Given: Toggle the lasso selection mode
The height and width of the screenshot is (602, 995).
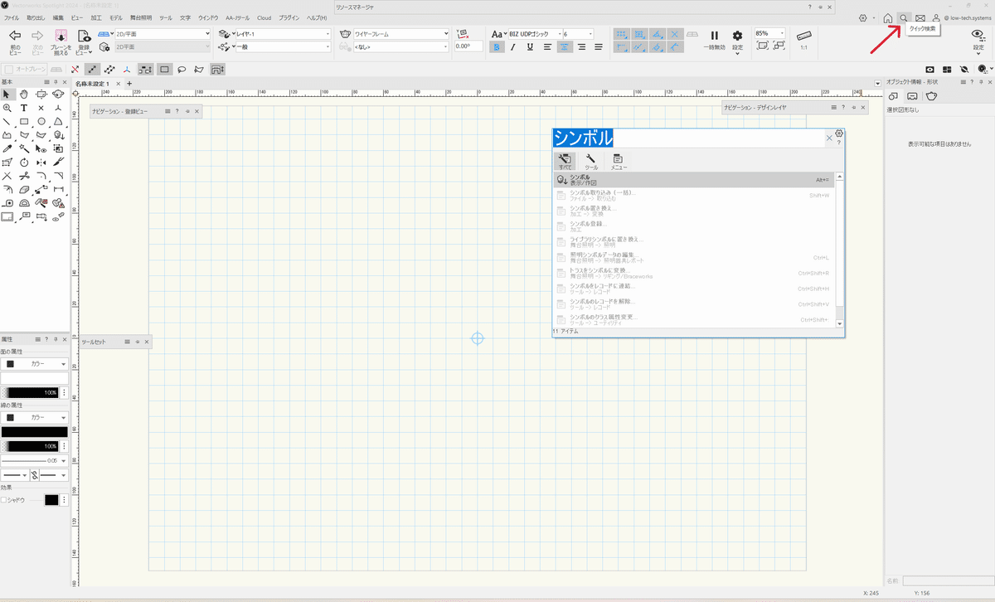Looking at the screenshot, I should point(182,70).
